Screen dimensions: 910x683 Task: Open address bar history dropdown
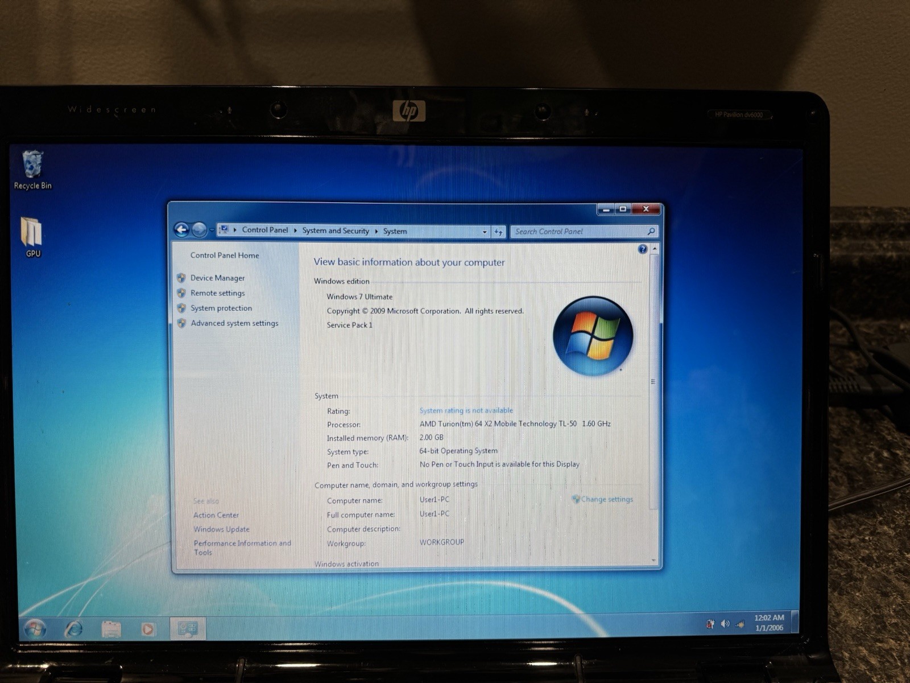pyautogui.click(x=485, y=232)
